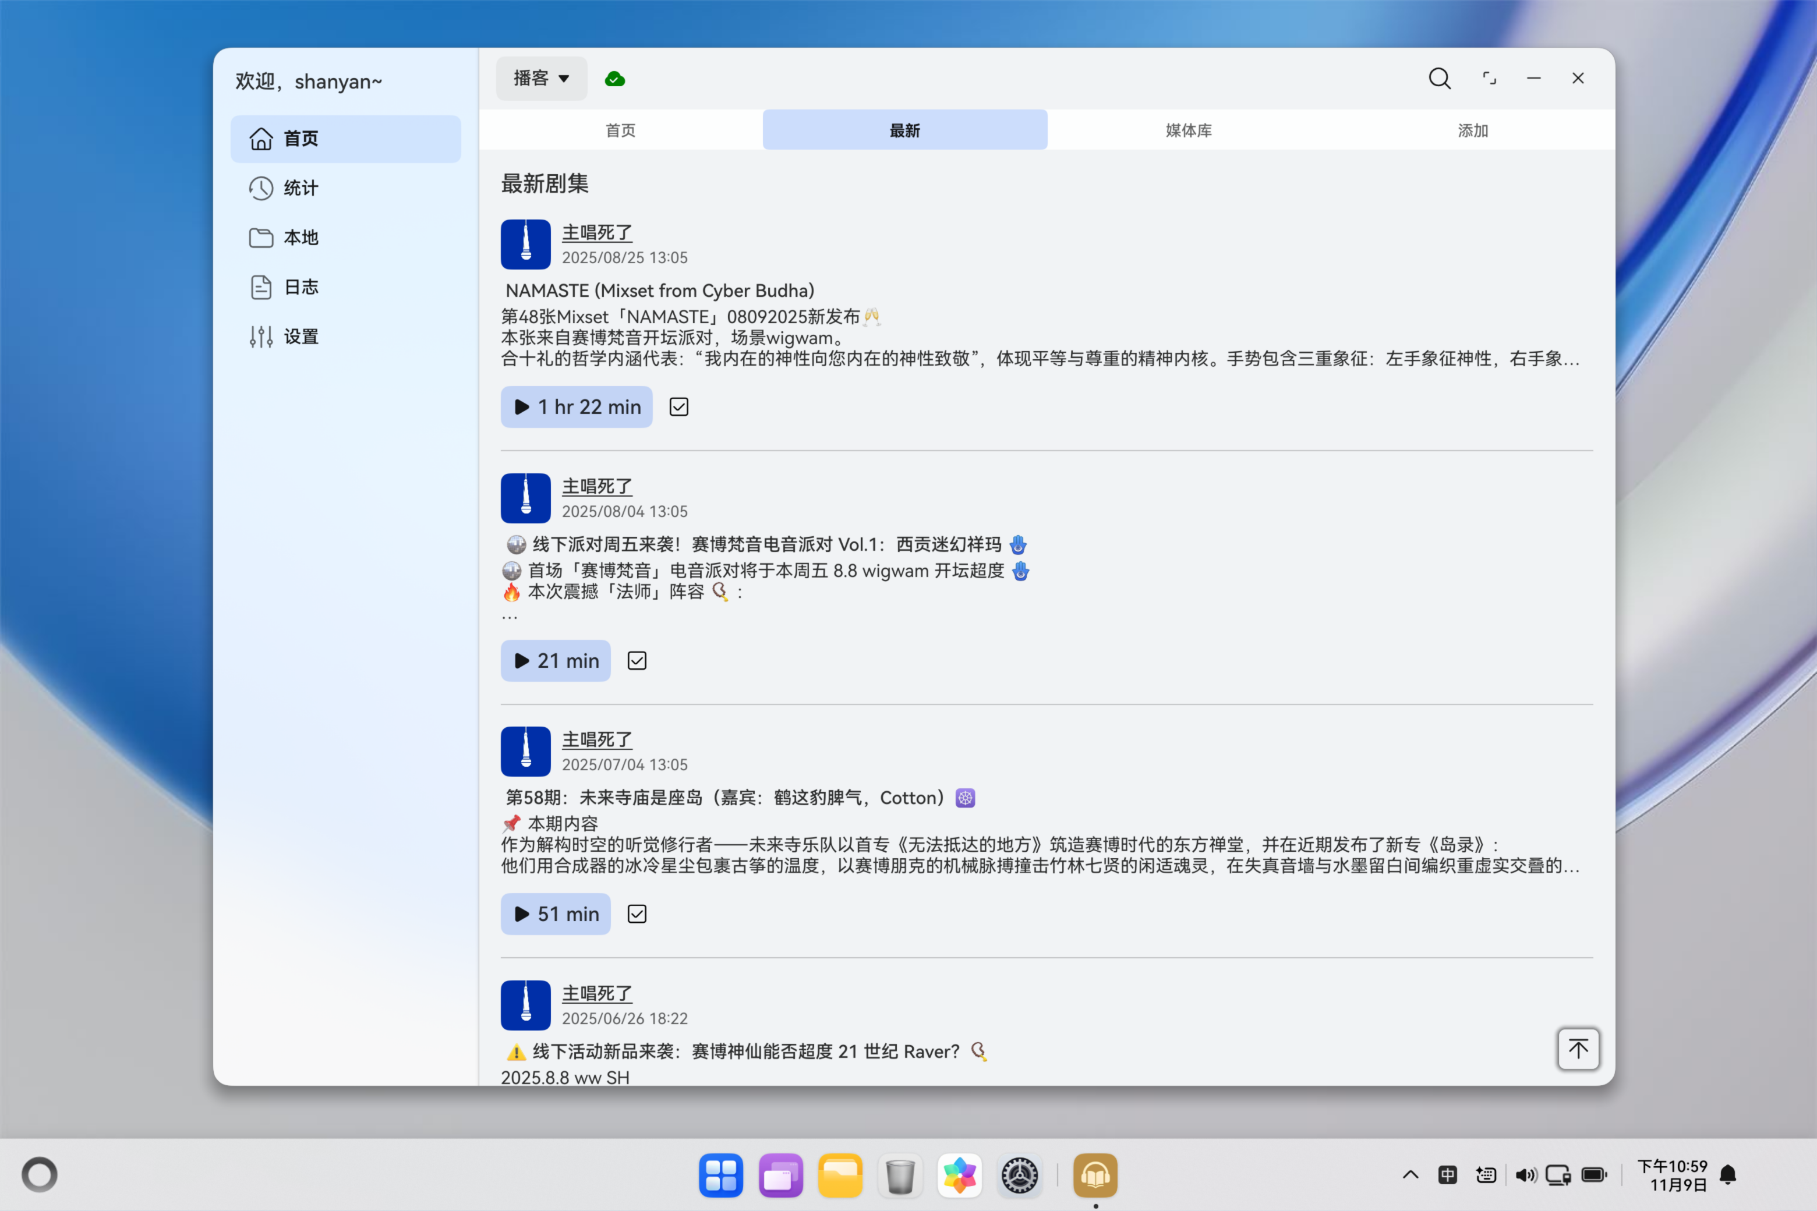1817x1211 pixels.
Task: Switch to the 首页 tab
Action: click(x=620, y=130)
